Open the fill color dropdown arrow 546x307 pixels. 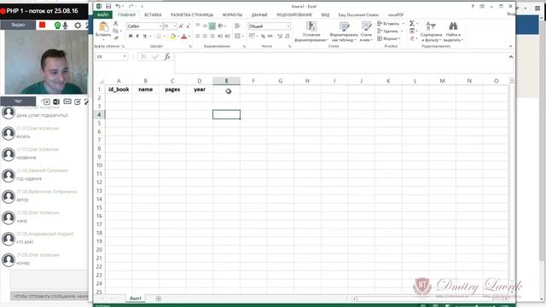click(x=178, y=37)
